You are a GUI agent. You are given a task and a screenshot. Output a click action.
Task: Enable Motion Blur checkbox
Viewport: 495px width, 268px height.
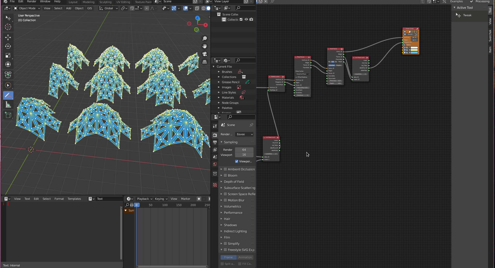(x=225, y=200)
